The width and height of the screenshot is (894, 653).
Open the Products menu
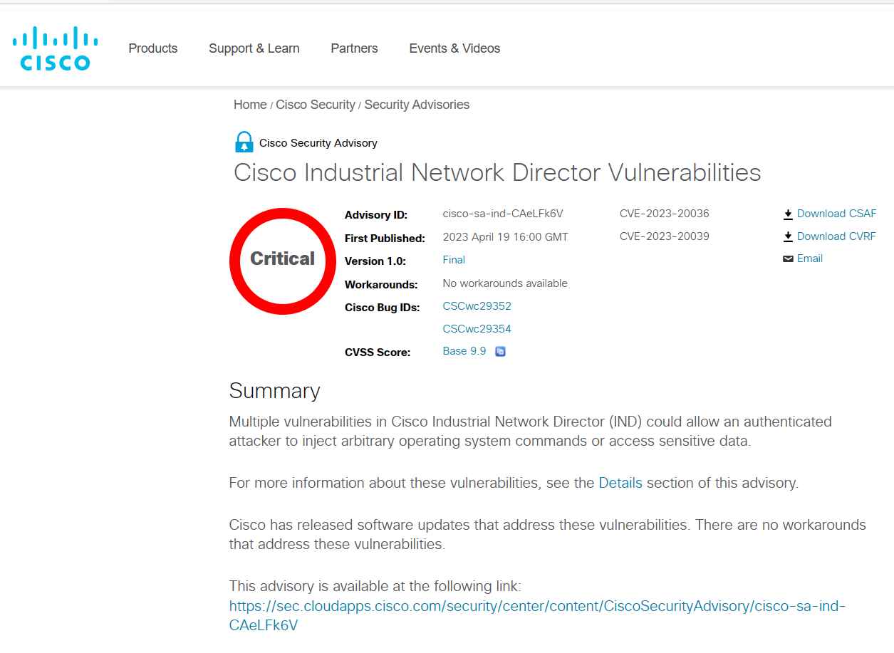click(153, 48)
